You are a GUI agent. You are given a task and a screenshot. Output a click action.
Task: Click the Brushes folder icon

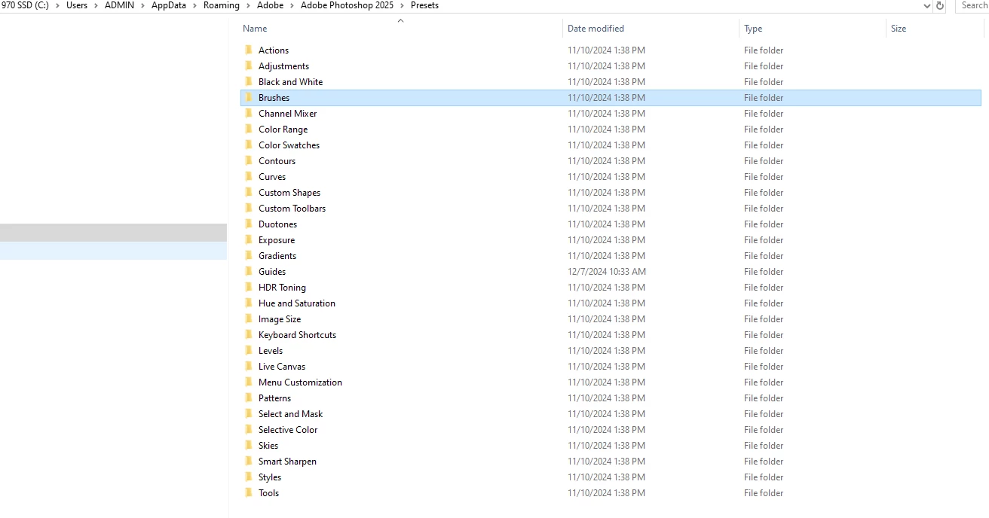coord(249,98)
